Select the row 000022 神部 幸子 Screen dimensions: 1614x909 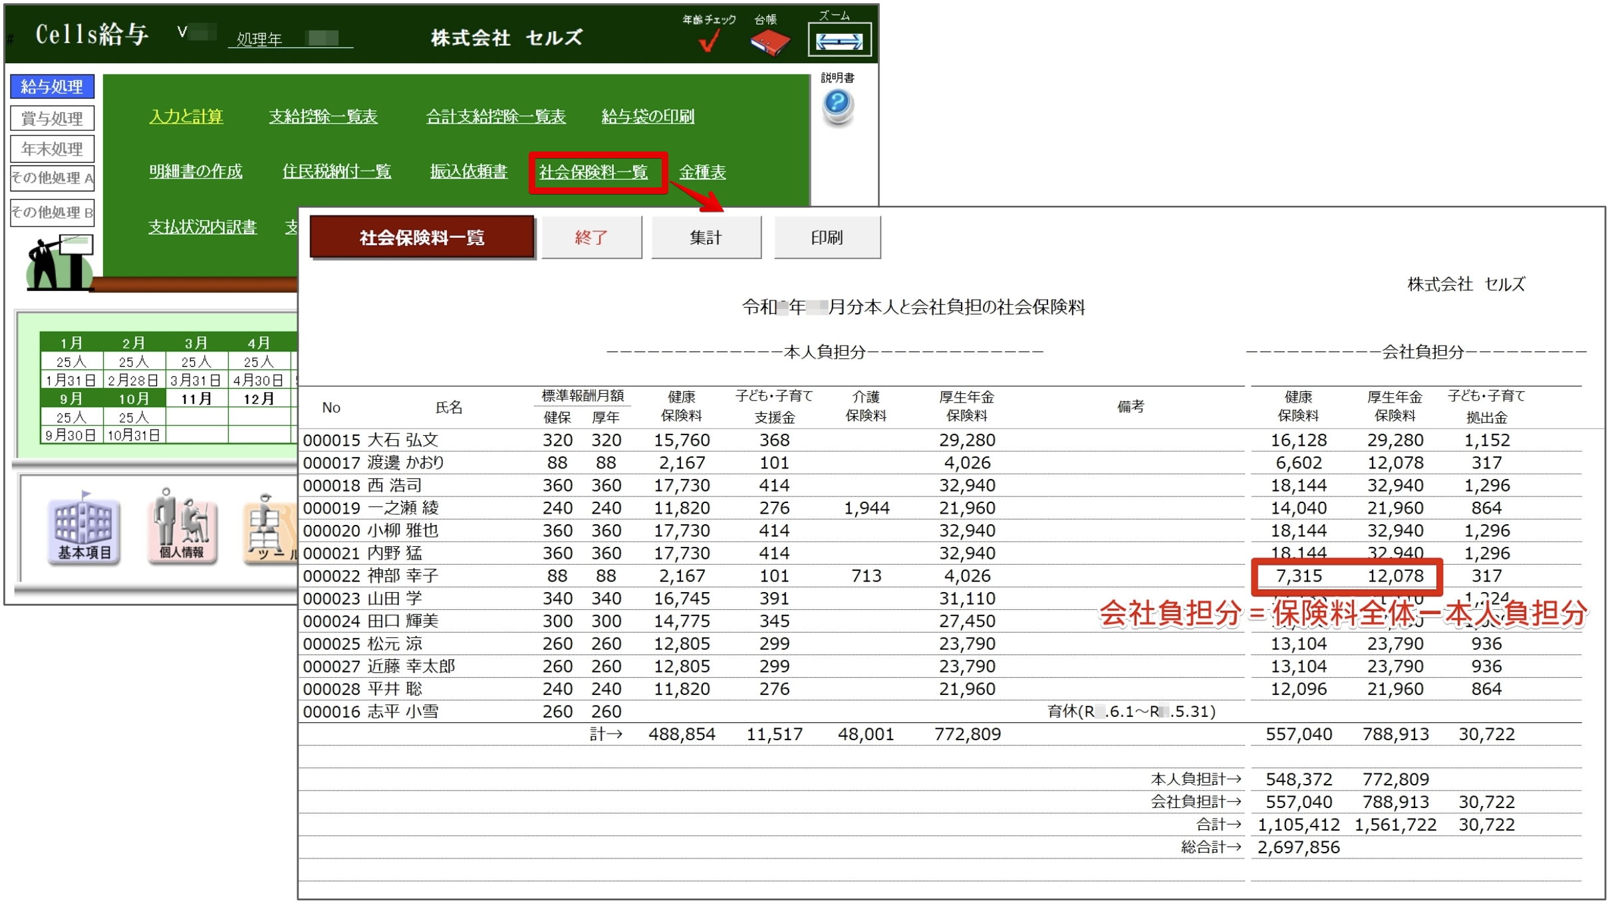tap(940, 576)
